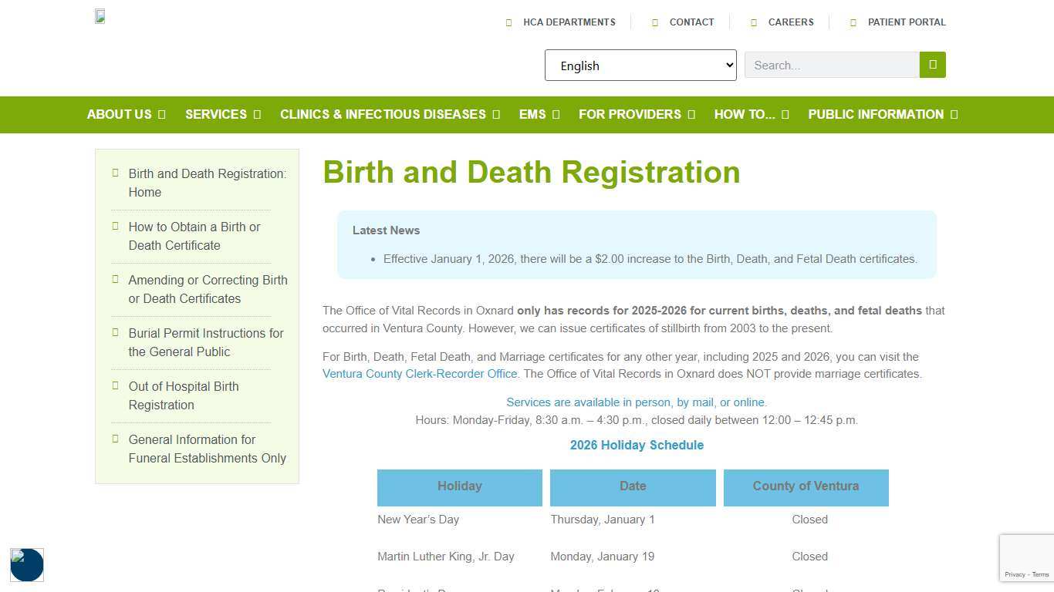The height and width of the screenshot is (592, 1054).
Task: Click the bullet icon beside Birth and Death Registration: Home
Action: [114, 173]
